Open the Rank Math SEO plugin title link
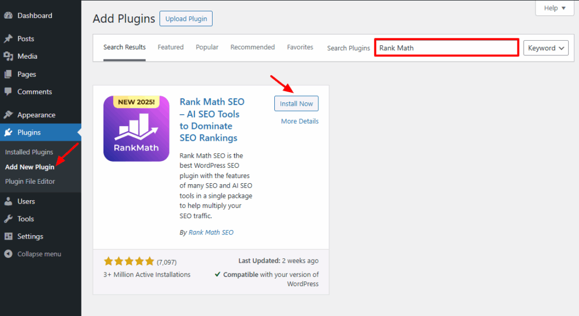The height and width of the screenshot is (316, 579). pos(212,120)
